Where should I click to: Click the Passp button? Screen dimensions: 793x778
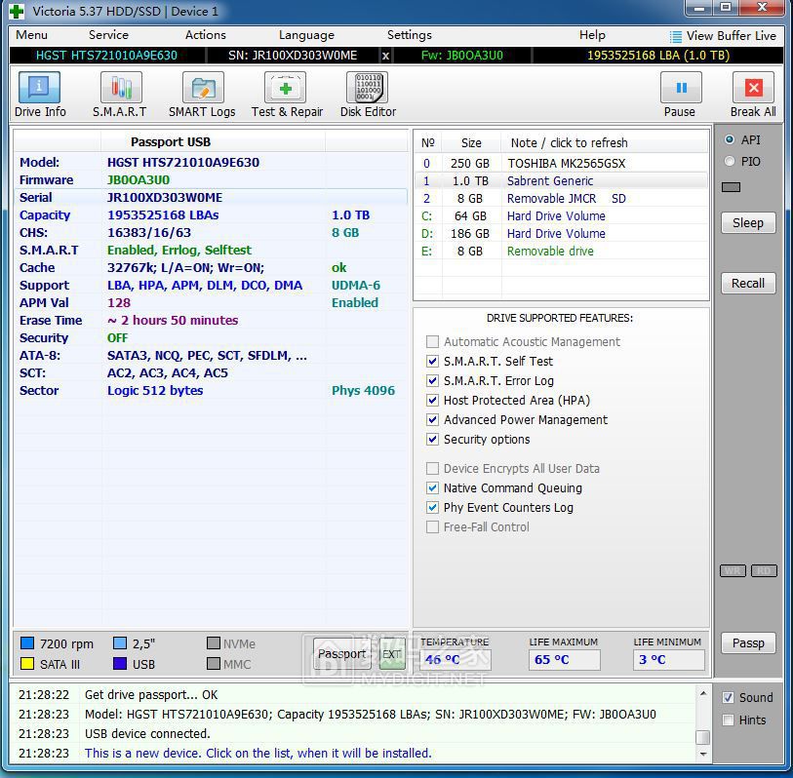click(748, 643)
